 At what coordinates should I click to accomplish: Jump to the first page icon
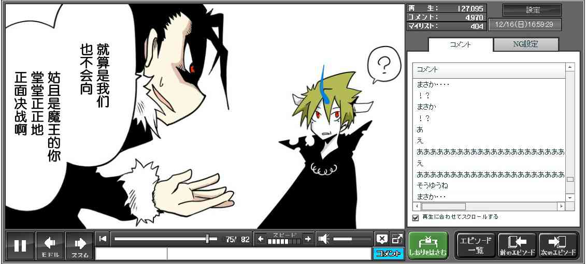pos(103,239)
